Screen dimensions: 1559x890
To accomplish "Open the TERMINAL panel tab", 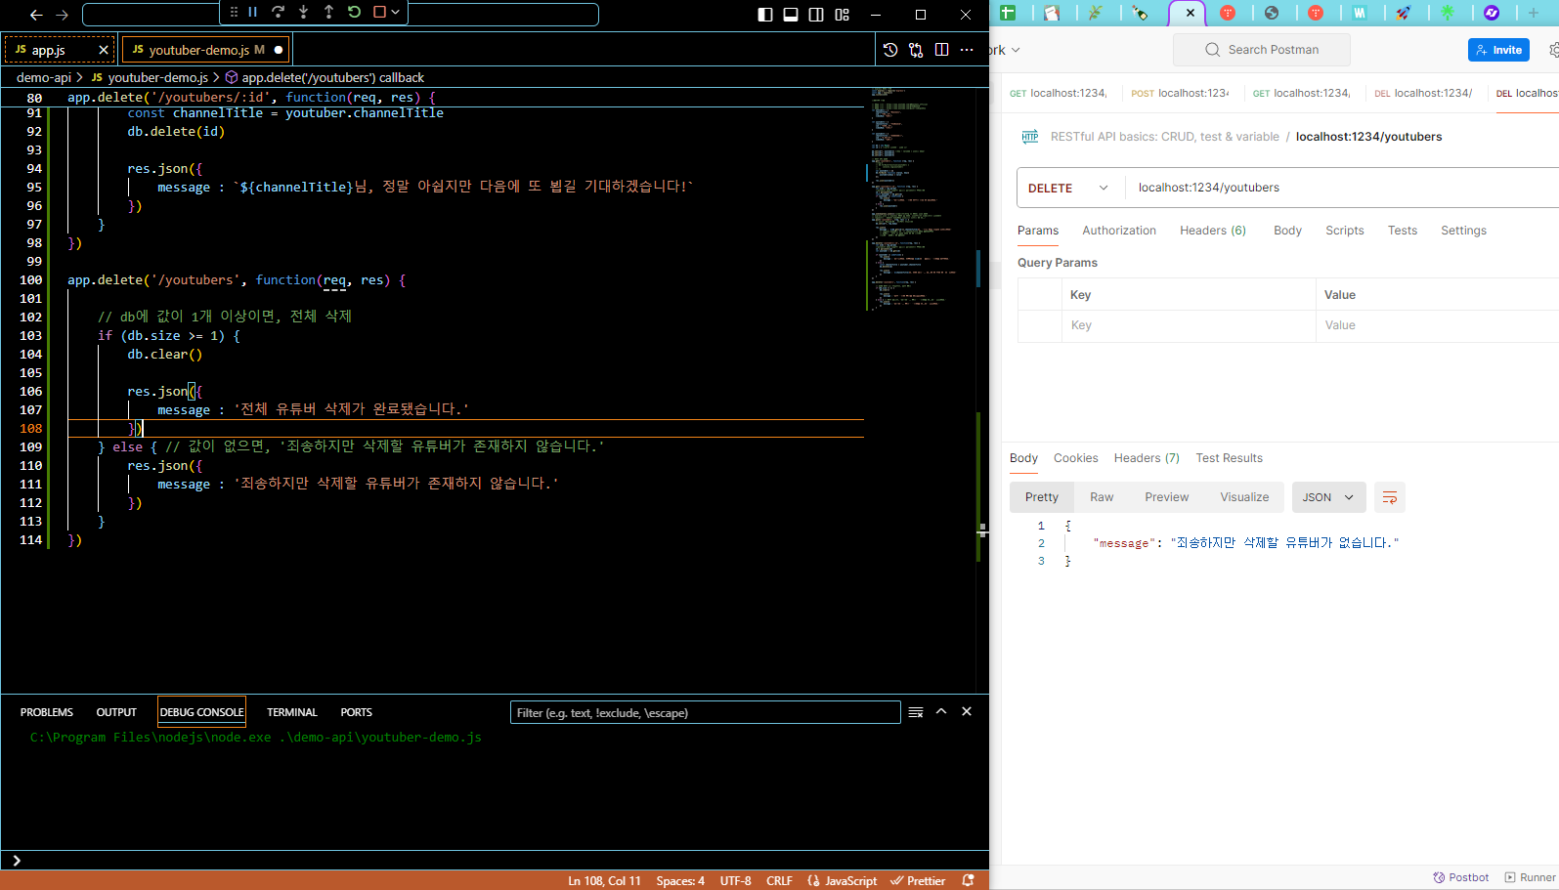I will [x=292, y=712].
